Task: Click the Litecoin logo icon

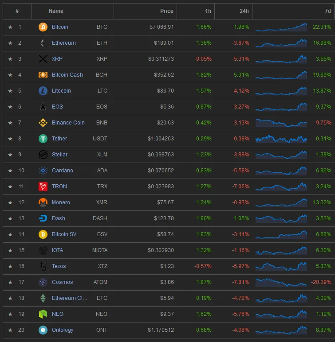Action: (x=43, y=91)
